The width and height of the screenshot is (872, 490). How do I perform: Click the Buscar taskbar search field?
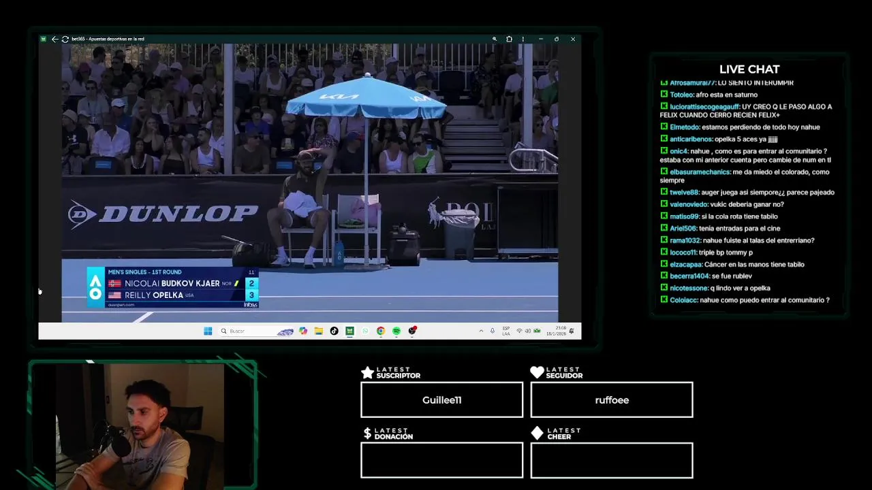point(257,331)
